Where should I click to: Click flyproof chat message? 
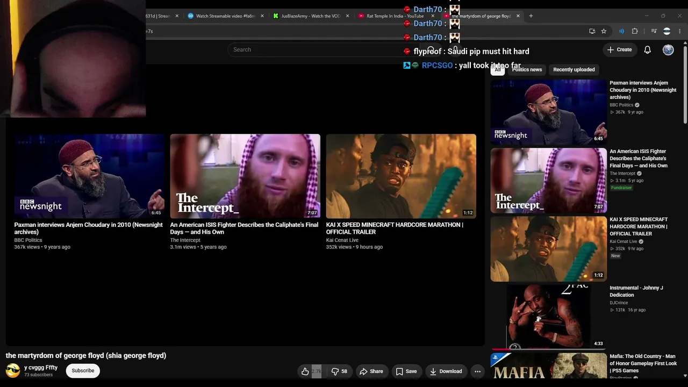[x=471, y=52]
